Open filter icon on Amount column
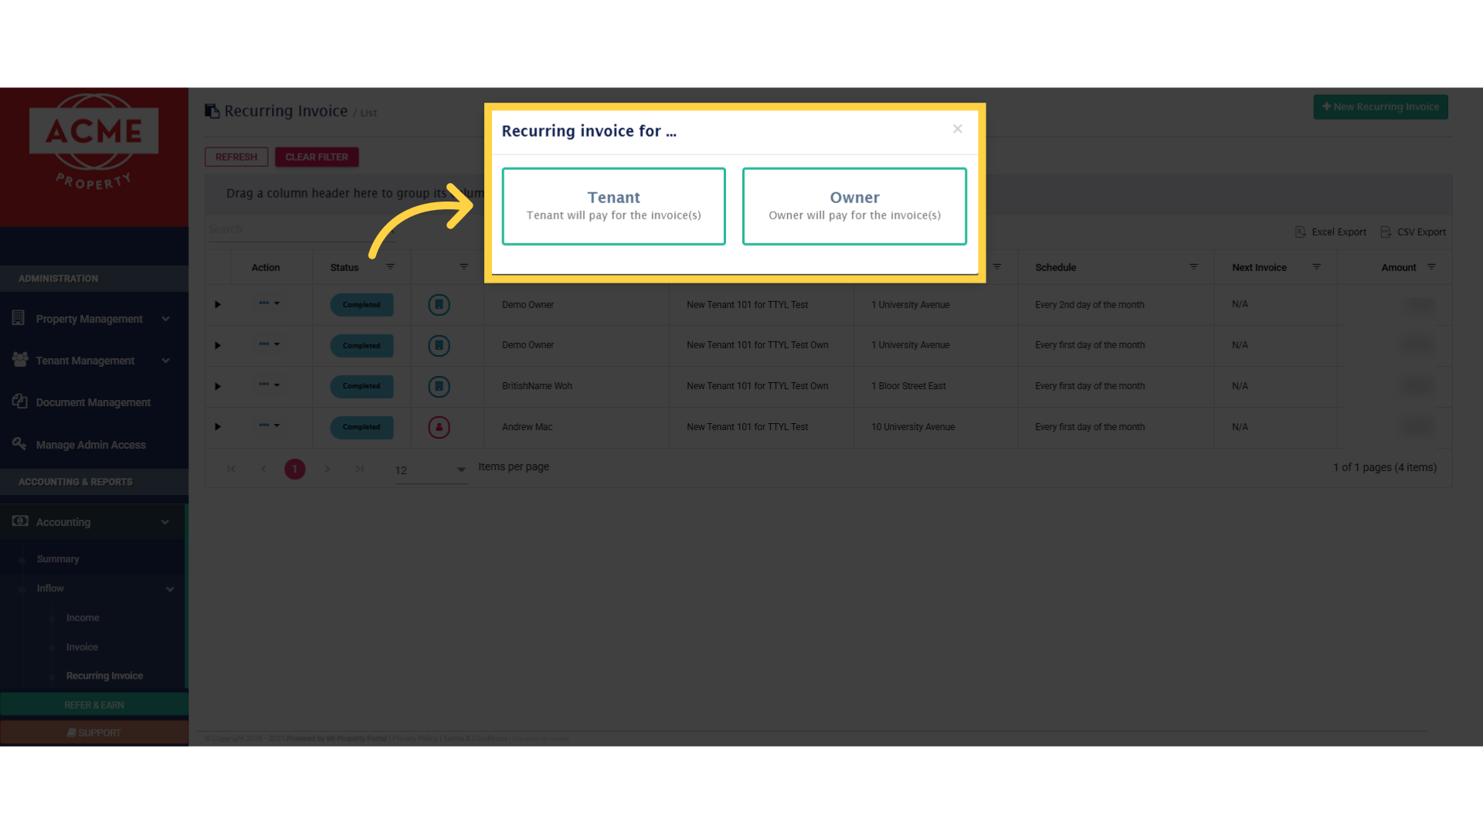Screen dimensions: 1483x834 pyautogui.click(x=1431, y=267)
